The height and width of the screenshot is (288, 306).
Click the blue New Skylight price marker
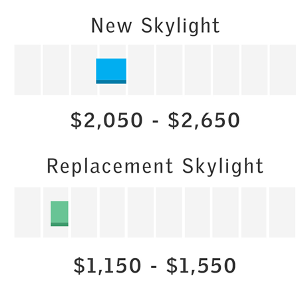click(111, 71)
